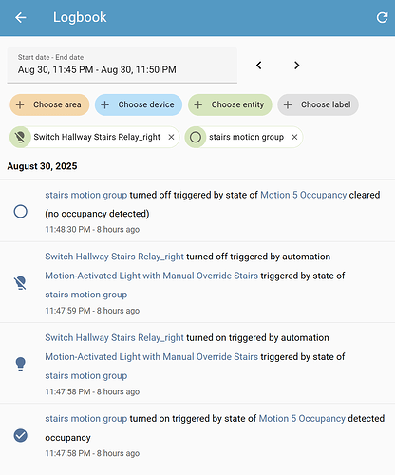Screen dimensions: 395x475
Task: Open the Choose entity picker
Action: [230, 104]
